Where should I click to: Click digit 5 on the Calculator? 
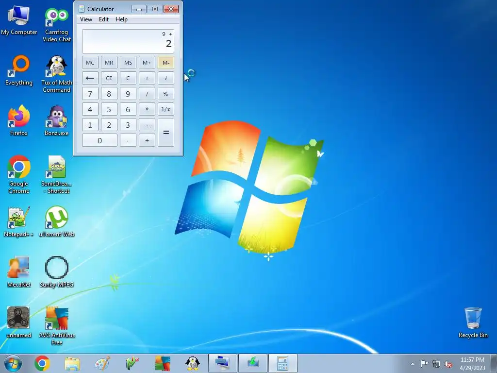109,109
